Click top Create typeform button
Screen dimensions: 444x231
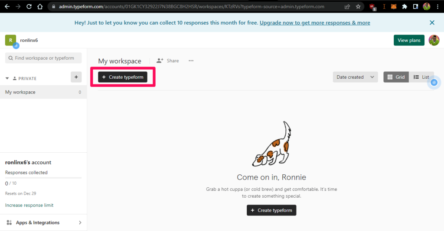[123, 77]
